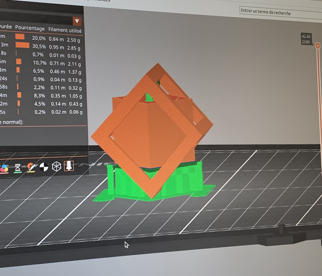
Task: Open the orange legend view dropdown arrow
Action: pos(77,21)
